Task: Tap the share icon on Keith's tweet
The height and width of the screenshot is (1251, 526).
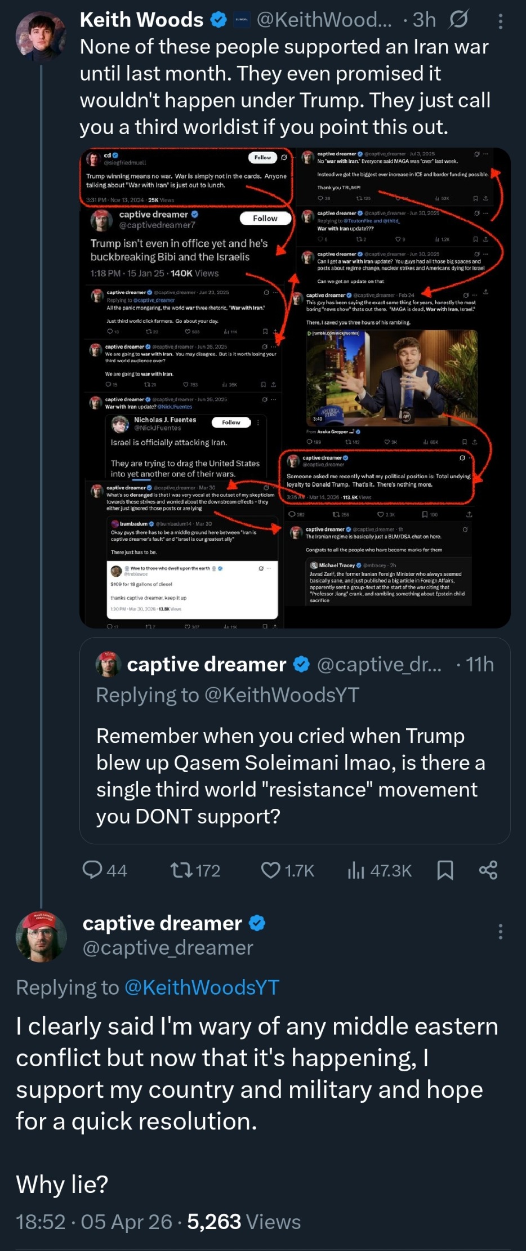Action: 488,870
